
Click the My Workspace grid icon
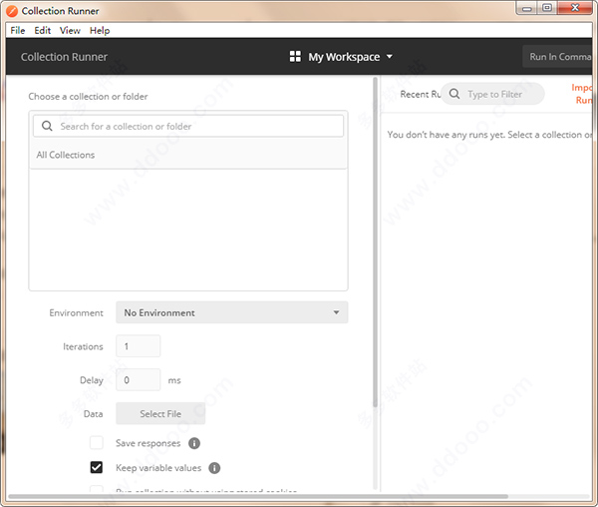295,57
